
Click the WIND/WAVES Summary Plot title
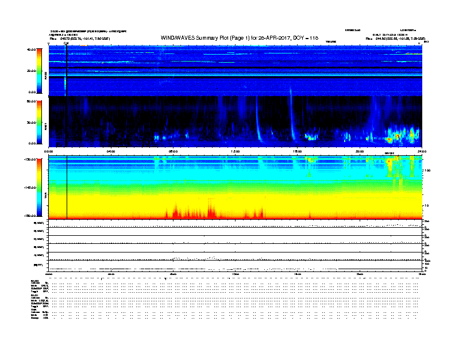240,38
